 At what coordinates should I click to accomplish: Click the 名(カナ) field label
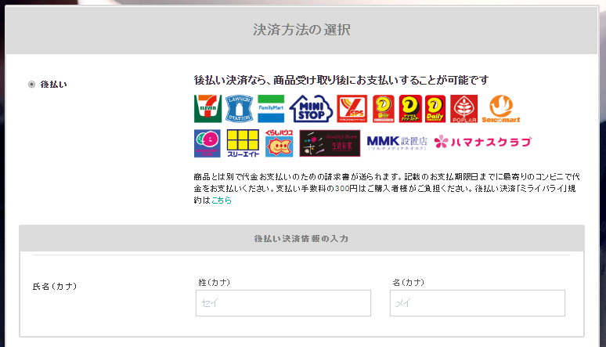point(408,283)
